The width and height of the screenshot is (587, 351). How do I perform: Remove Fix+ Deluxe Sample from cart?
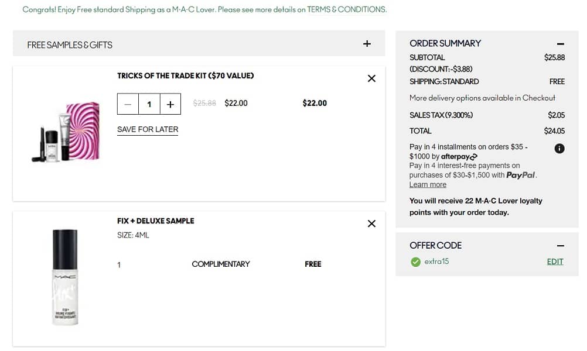click(371, 223)
